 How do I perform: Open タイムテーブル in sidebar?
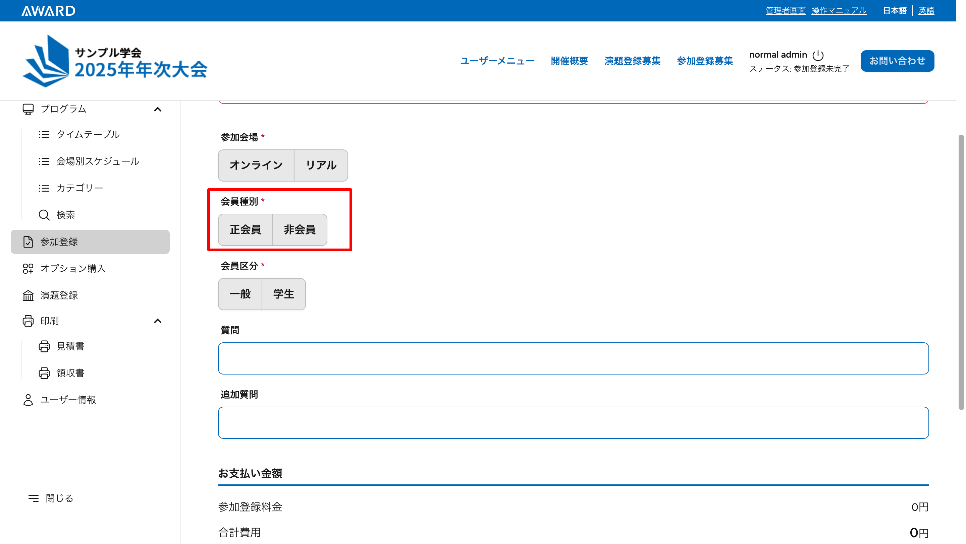click(88, 134)
